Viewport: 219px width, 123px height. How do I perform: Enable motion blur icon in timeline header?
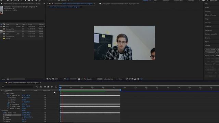[52, 86]
